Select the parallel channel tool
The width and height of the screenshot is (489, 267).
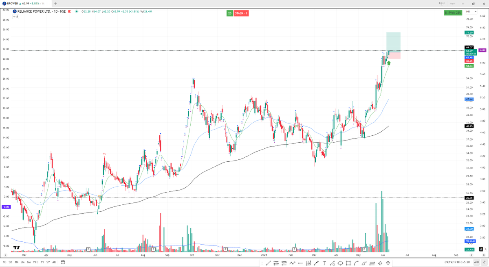(284, 263)
